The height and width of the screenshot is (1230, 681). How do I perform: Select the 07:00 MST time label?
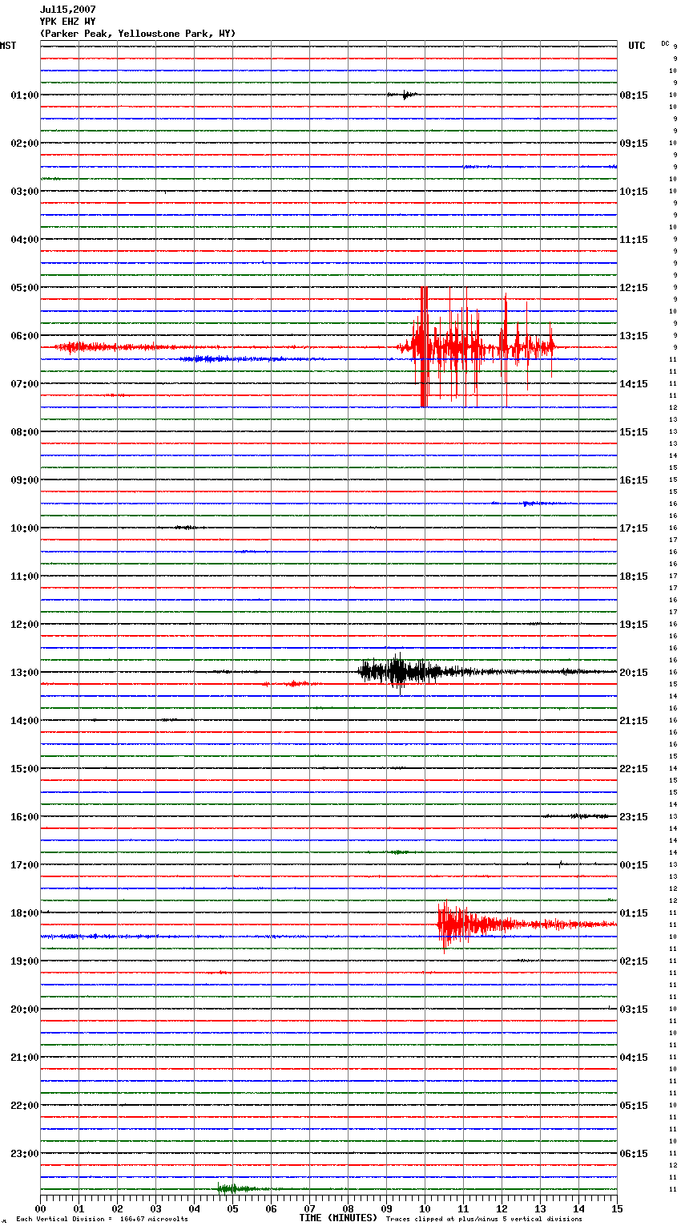click(x=25, y=384)
